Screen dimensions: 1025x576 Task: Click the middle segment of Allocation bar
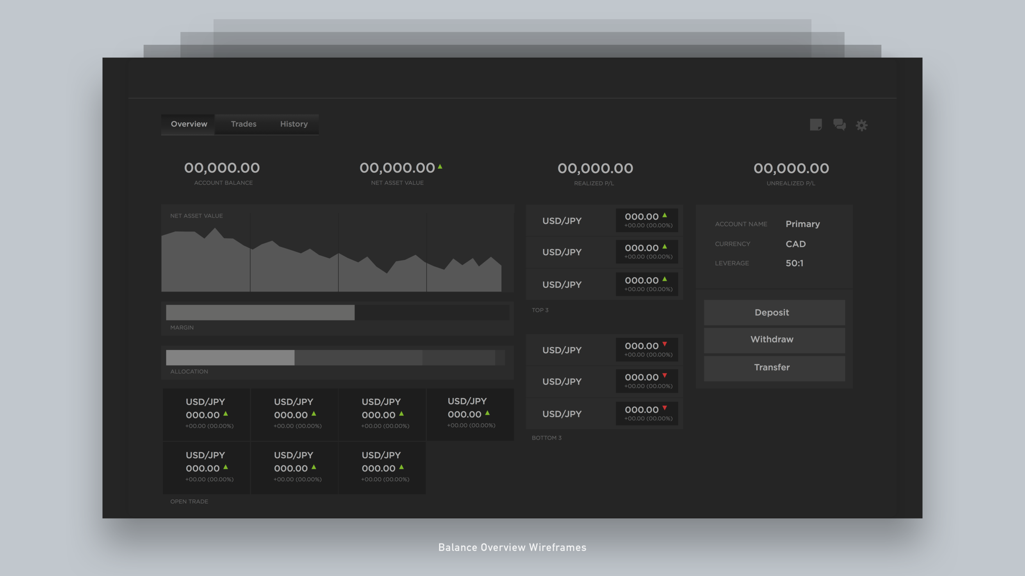tap(358, 357)
